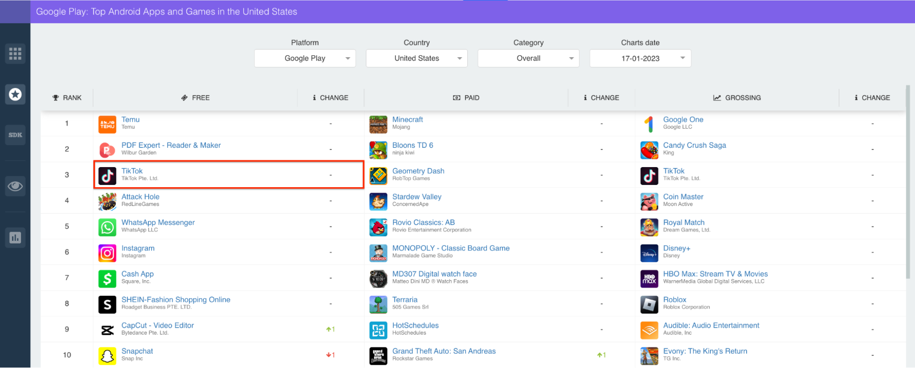The width and height of the screenshot is (915, 368).
Task: Open the bar chart reports sidebar icon
Action: (x=15, y=238)
